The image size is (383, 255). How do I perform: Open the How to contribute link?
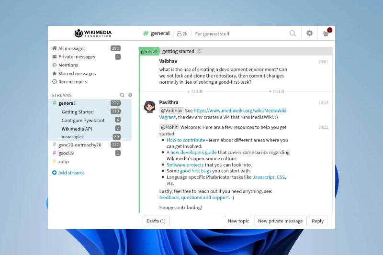coord(186,140)
